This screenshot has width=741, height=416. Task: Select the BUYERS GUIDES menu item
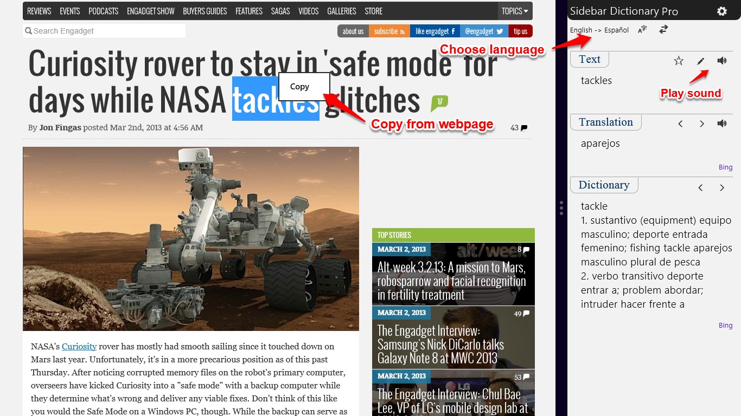[x=205, y=11]
